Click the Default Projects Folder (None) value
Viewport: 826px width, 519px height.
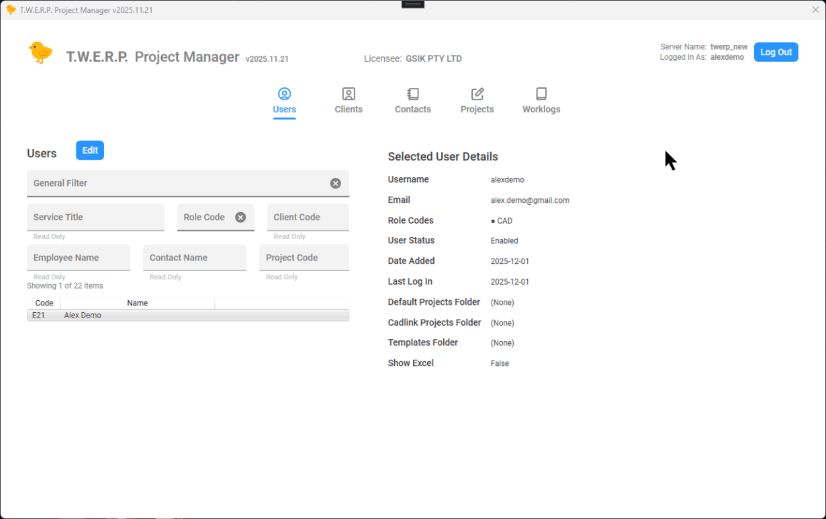click(x=502, y=302)
